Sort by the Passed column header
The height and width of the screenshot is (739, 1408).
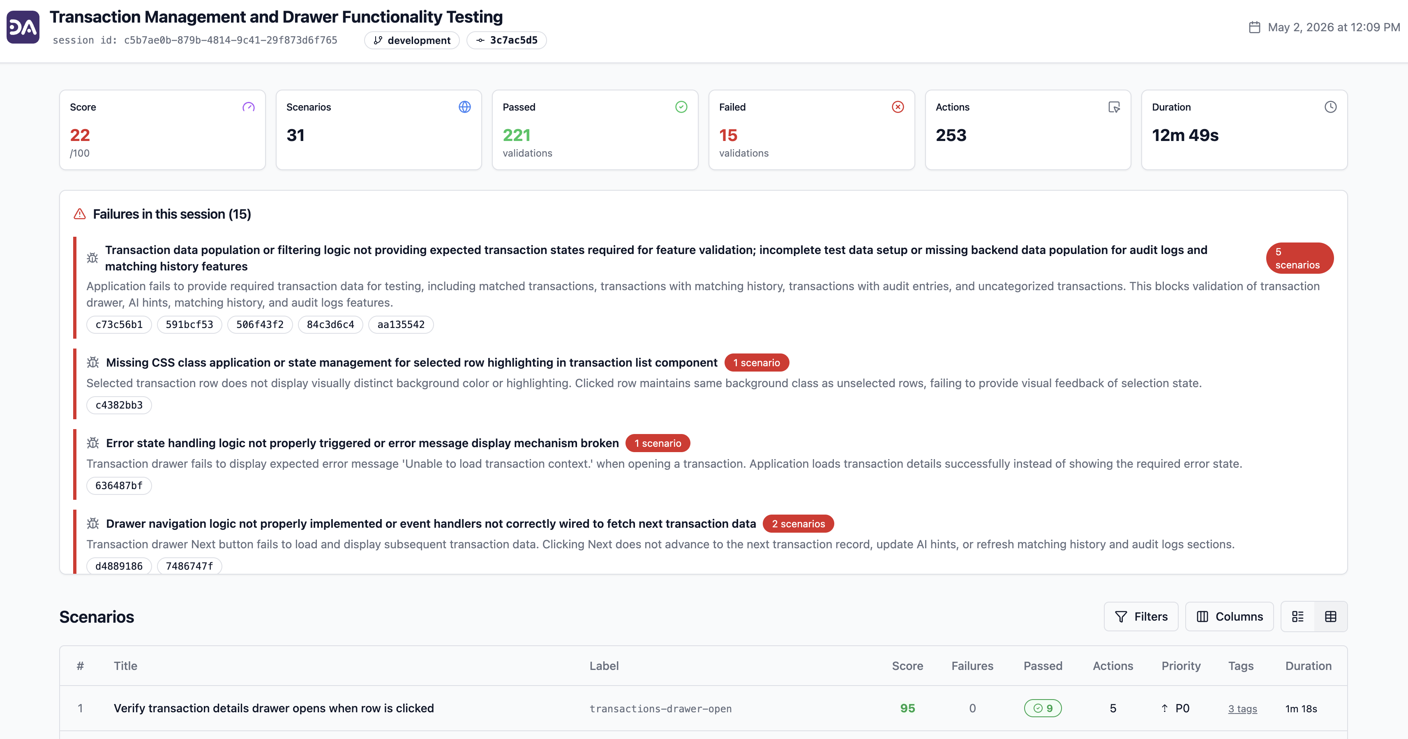point(1043,666)
